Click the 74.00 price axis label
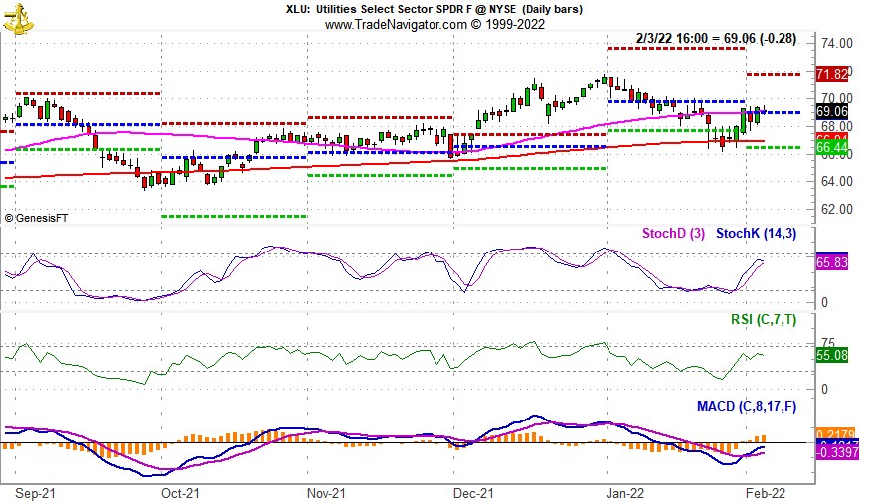870x504 pixels. (833, 44)
